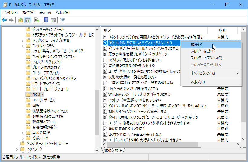This screenshot has height=162, width=248.
Task: Open the ファイル(F) menu
Action: tap(10, 13)
